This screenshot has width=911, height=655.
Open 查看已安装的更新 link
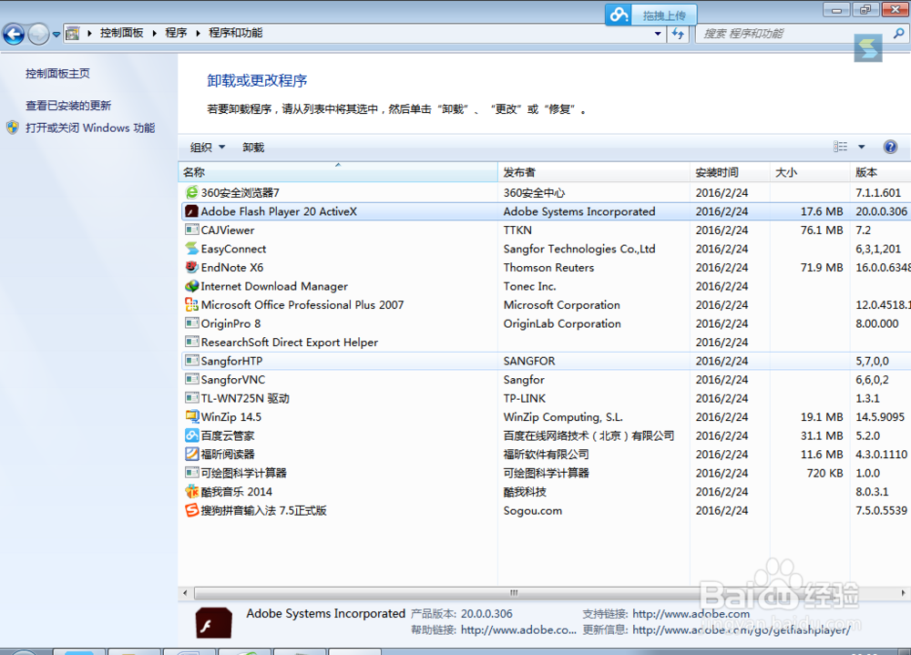pos(68,105)
